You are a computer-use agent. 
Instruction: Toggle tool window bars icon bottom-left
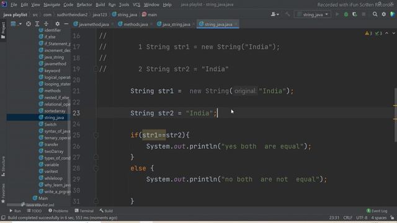tap(3, 217)
